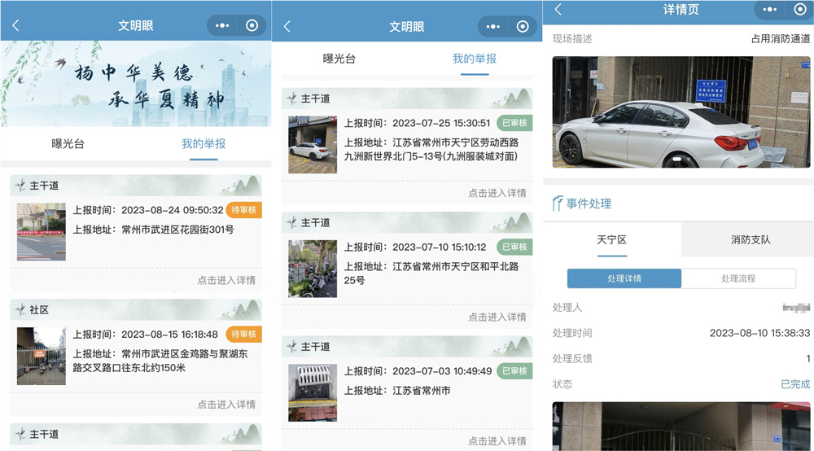Select the 处理详情 segment
Image resolution: width=814 pixels, height=451 pixels.
[x=624, y=278]
